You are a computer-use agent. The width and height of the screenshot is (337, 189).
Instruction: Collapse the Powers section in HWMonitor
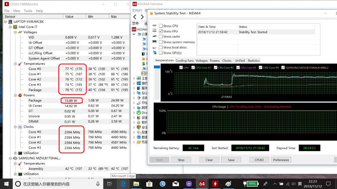pyautogui.click(x=15, y=95)
